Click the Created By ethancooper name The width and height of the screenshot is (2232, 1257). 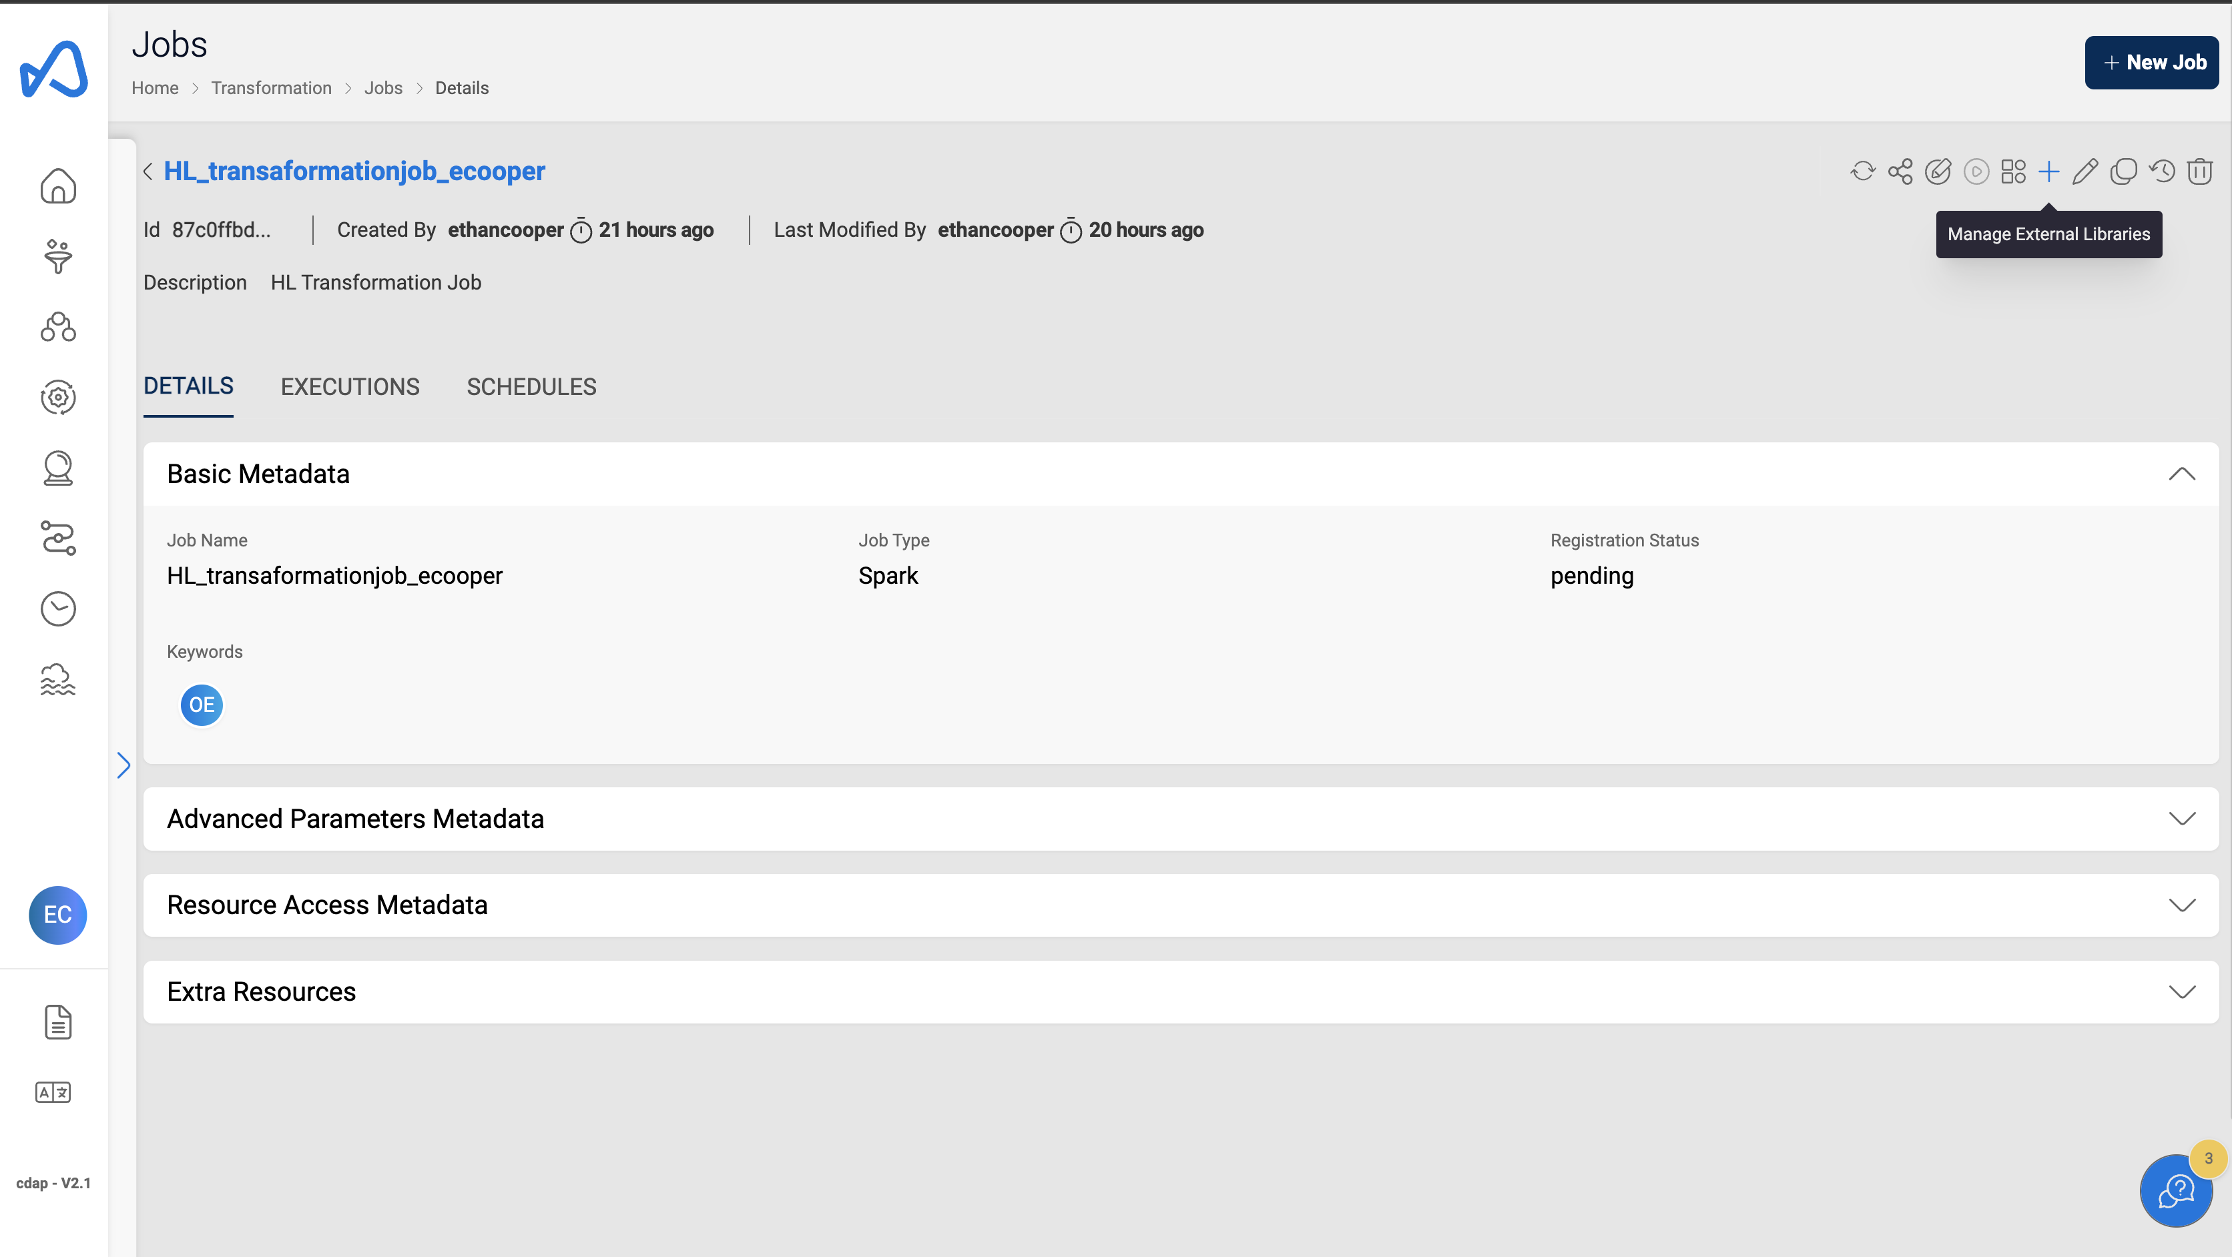[506, 230]
